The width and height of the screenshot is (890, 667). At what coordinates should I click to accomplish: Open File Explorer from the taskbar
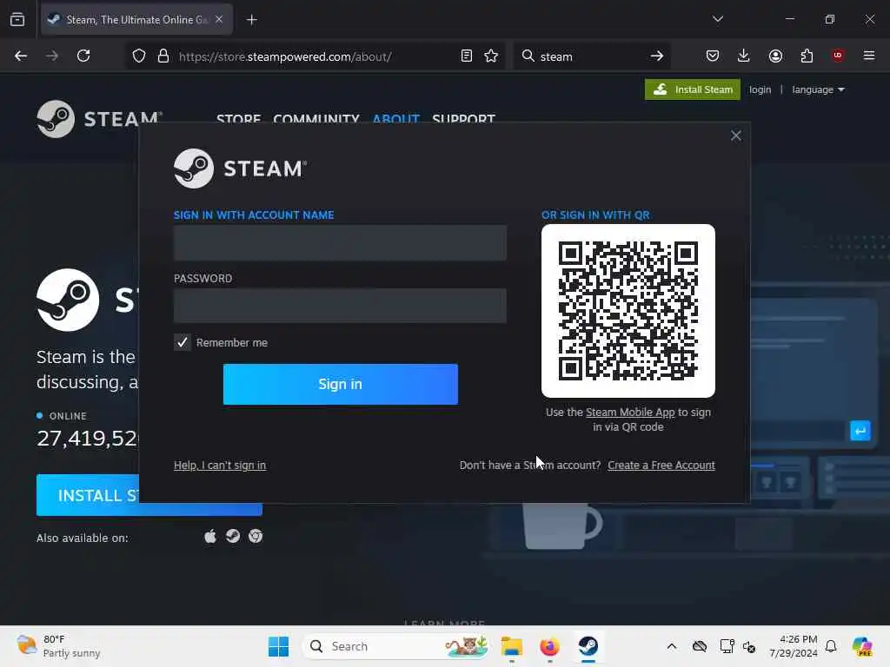[x=511, y=646]
